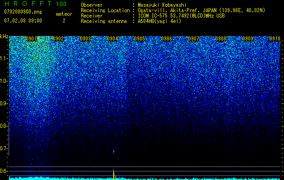Screen dimensions: 284x180
Task: Click the kHz axis unit label
Action: point(4,36)
